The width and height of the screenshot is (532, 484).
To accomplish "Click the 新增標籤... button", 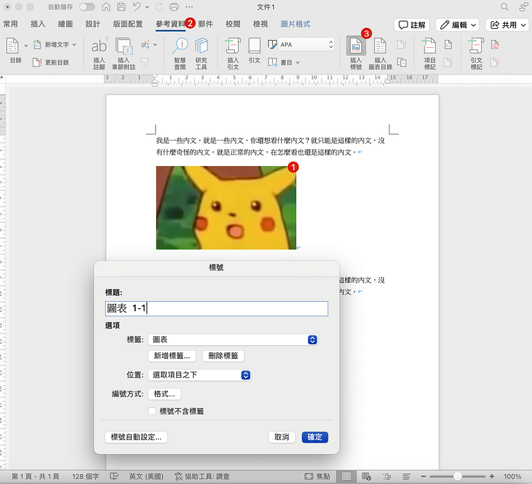I will click(172, 356).
